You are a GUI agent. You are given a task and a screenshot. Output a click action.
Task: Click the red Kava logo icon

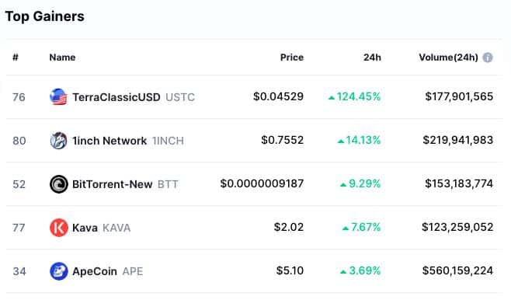pyautogui.click(x=59, y=228)
